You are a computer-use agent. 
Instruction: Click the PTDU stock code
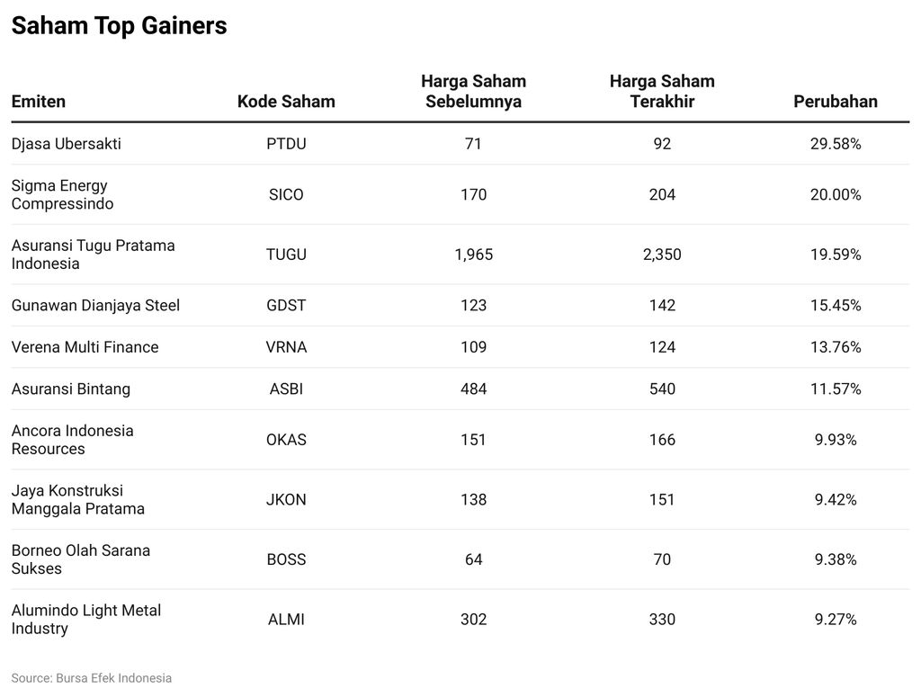coord(286,144)
